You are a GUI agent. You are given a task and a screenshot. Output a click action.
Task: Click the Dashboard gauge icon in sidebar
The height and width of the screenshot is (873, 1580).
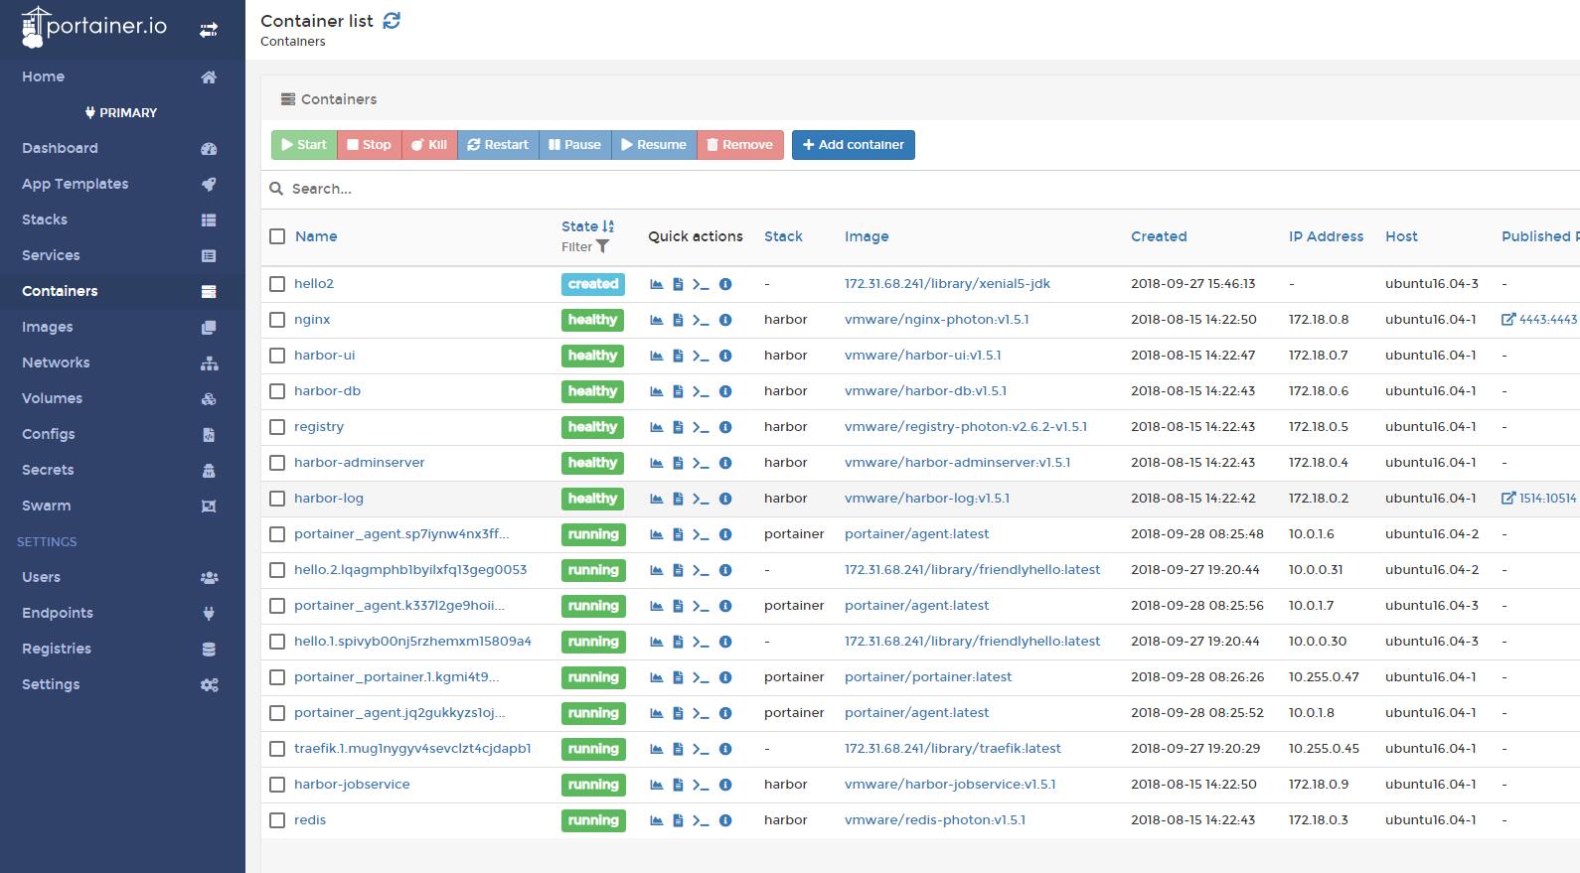[x=209, y=149]
